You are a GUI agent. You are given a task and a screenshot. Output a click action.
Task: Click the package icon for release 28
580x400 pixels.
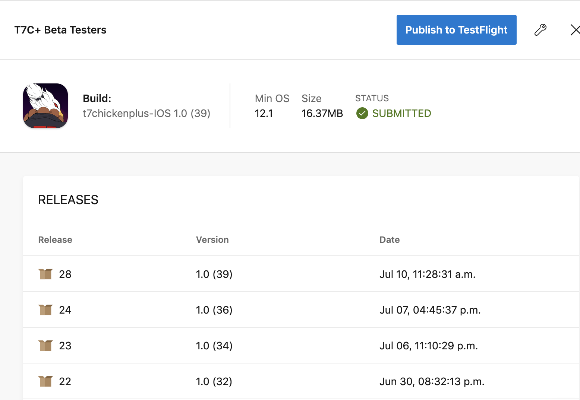[x=45, y=274]
